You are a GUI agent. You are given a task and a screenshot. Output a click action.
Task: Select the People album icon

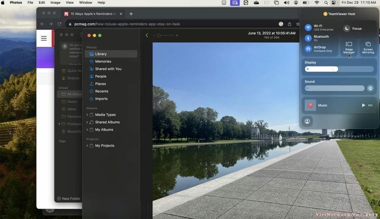point(91,76)
